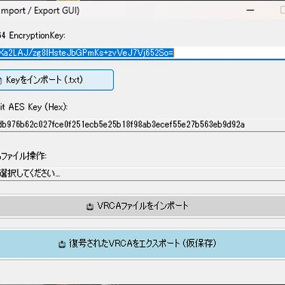
Task: Click the Import / Export GUI title text
Action: coord(40,11)
